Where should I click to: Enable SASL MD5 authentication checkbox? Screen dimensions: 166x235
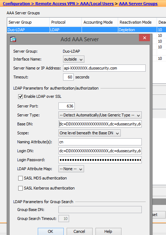(20, 178)
